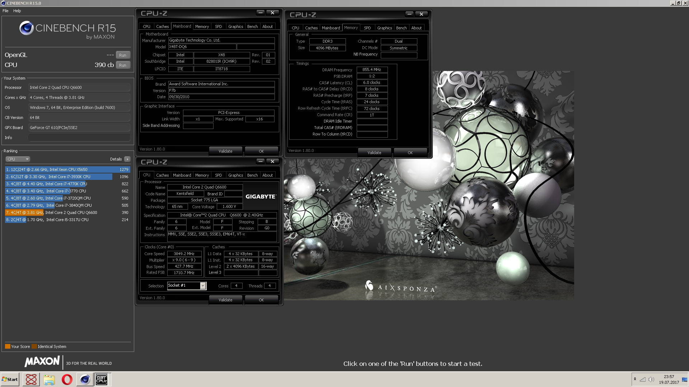Viewport: 689px width, 387px height.
Task: Click the Your Score orange swatch
Action: click(x=8, y=347)
